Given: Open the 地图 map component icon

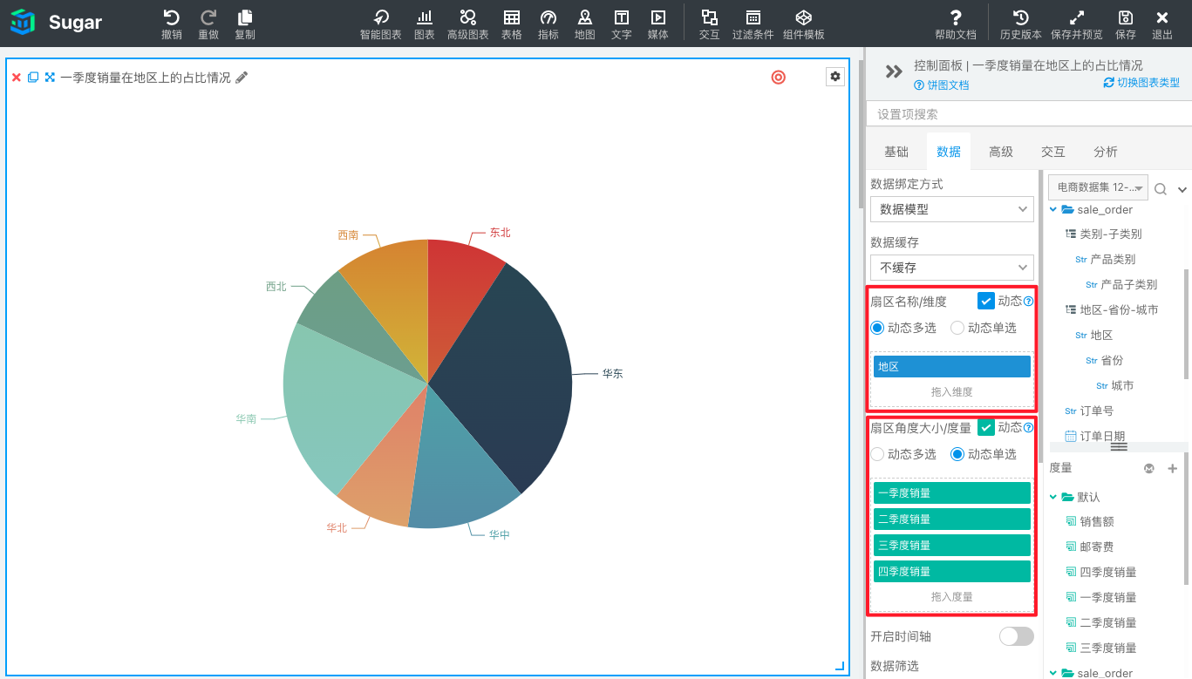Looking at the screenshot, I should (x=585, y=17).
